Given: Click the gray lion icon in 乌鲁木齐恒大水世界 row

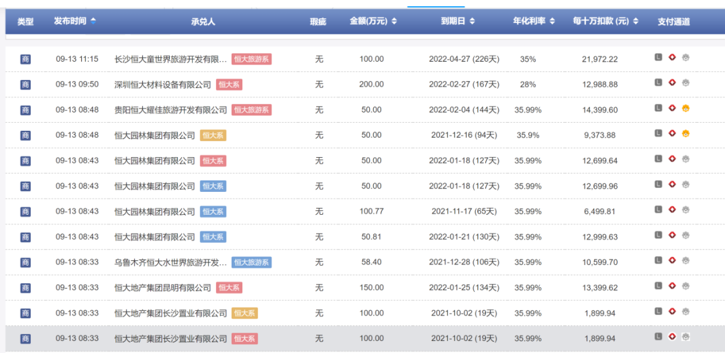Looking at the screenshot, I should coord(685,260).
